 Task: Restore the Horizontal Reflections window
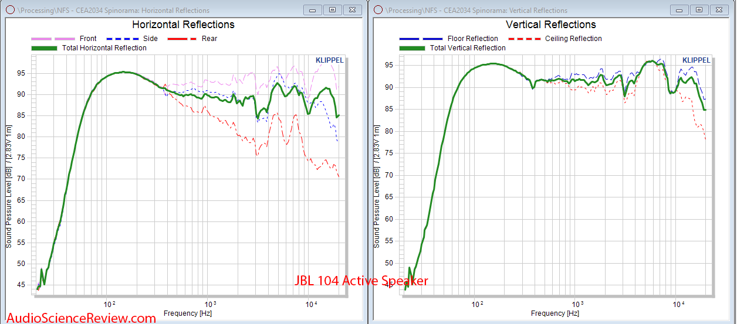click(x=333, y=10)
